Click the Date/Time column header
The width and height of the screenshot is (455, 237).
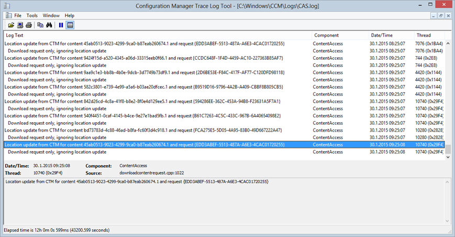pyautogui.click(x=392, y=35)
